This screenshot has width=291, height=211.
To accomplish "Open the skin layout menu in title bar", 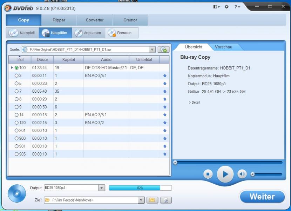I will click(x=216, y=7).
